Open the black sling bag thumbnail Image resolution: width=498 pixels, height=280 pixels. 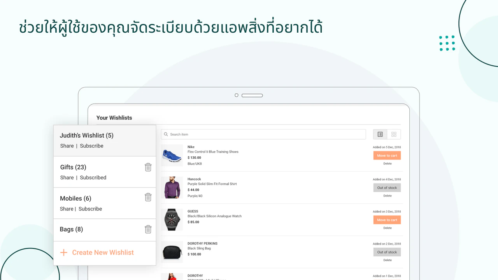click(172, 252)
